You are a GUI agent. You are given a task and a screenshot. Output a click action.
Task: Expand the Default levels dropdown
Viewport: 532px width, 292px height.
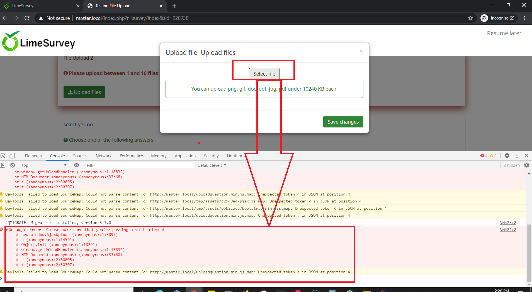212,165
